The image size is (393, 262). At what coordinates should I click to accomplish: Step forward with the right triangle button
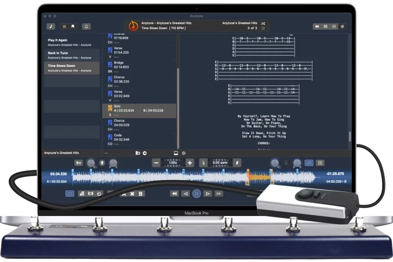(208, 193)
